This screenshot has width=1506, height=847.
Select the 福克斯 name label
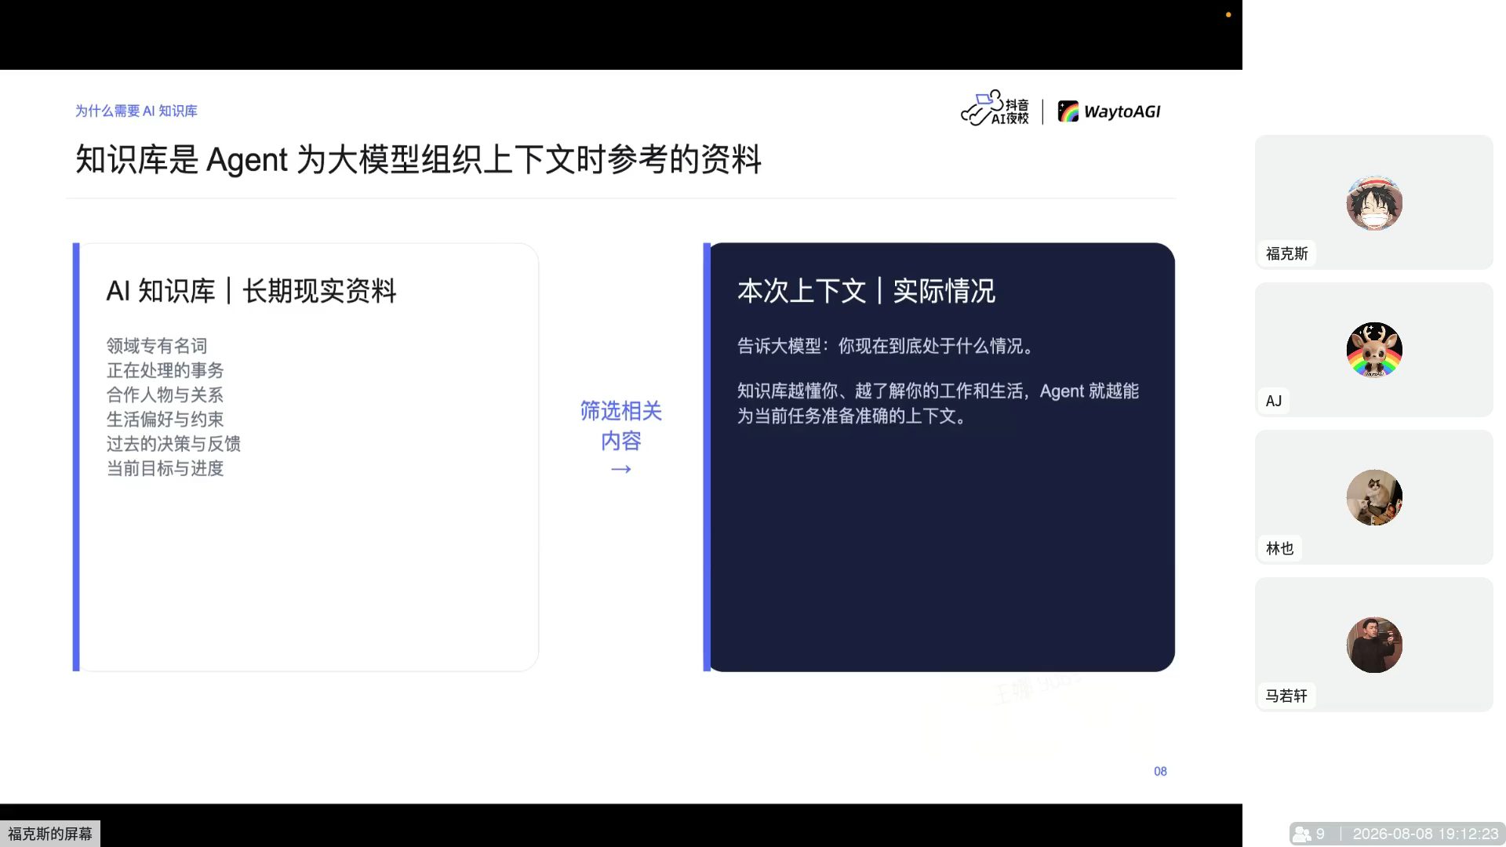click(x=1287, y=253)
